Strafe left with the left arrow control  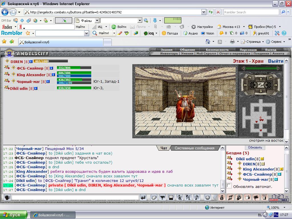point(245,85)
